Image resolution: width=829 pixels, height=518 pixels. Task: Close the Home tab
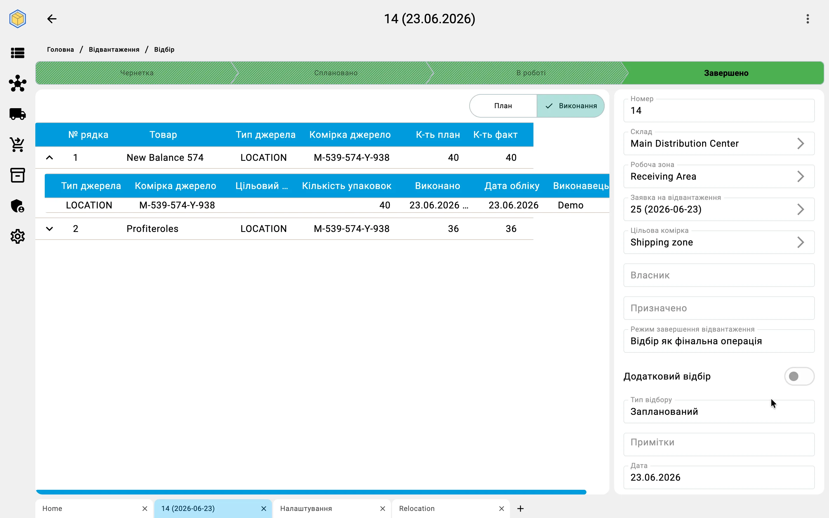pos(145,508)
